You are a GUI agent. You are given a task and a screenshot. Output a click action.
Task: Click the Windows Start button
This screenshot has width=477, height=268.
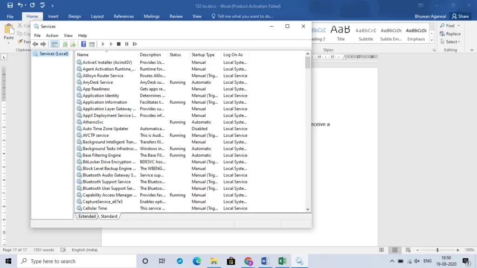[x=8, y=261]
